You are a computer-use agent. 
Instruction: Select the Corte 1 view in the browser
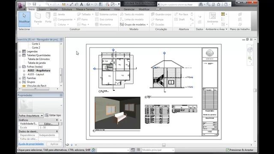click(36, 44)
